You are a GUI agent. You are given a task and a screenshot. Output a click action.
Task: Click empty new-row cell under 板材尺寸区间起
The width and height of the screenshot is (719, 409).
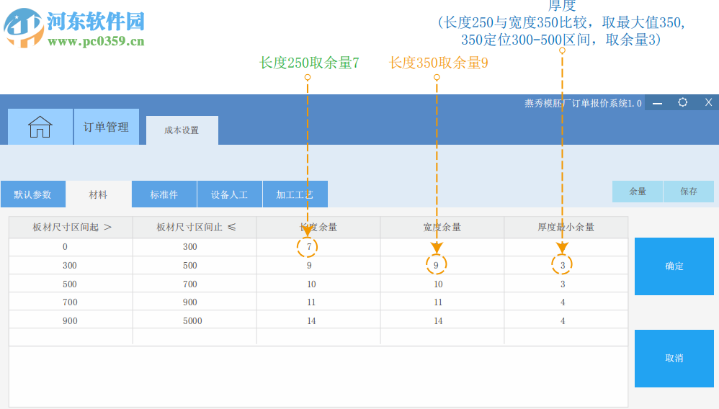pos(71,336)
